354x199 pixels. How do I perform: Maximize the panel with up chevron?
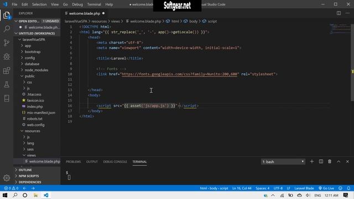tap(339, 161)
